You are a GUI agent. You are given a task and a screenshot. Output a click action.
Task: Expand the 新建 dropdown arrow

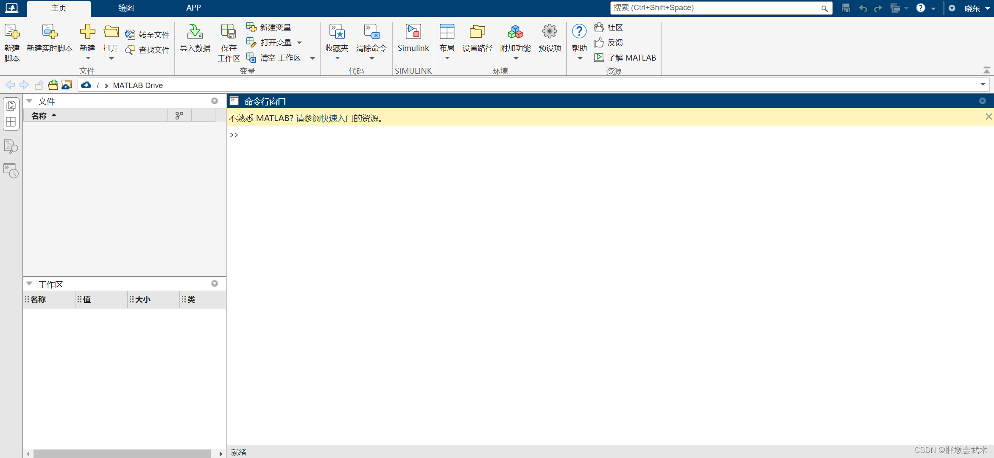pos(88,58)
